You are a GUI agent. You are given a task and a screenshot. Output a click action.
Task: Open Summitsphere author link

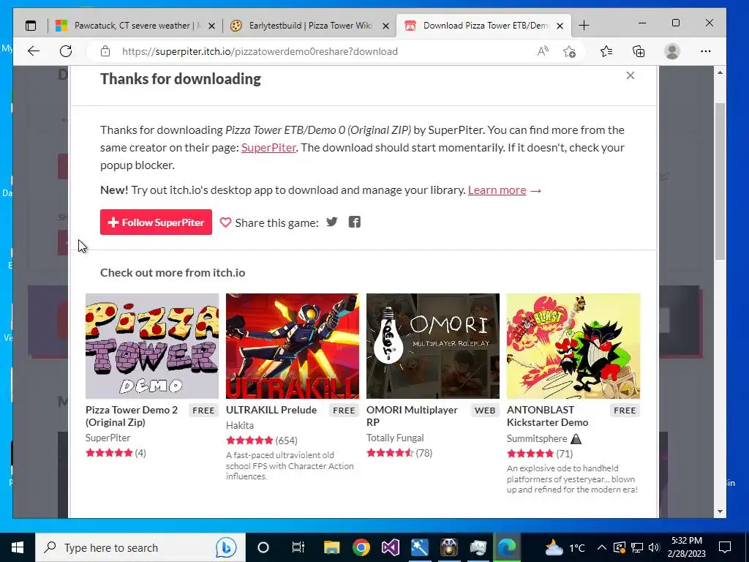point(537,439)
